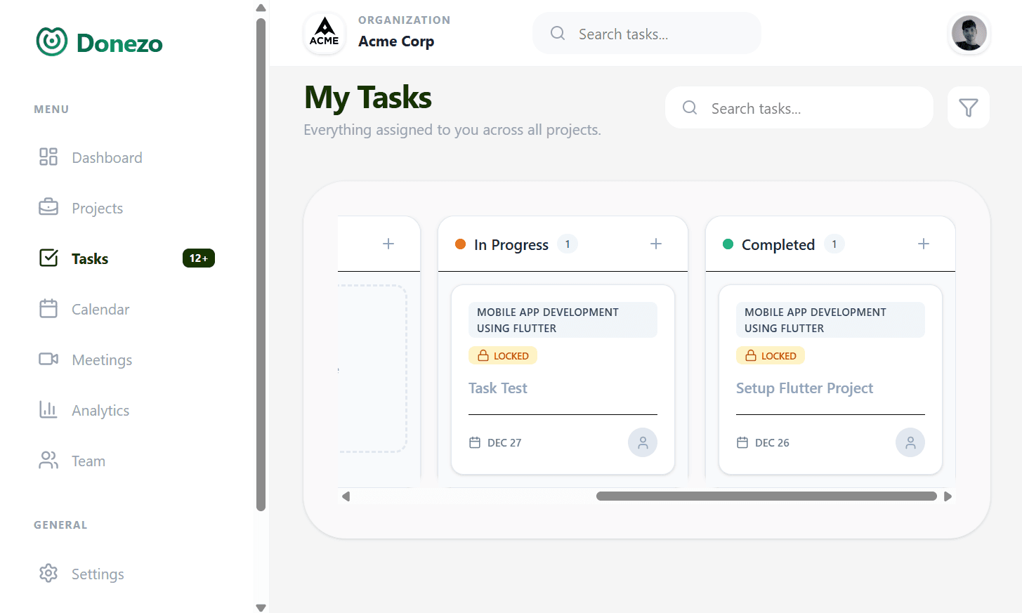The width and height of the screenshot is (1022, 613).
Task: Click the assignee avatar on Task Test card
Action: coord(642,442)
